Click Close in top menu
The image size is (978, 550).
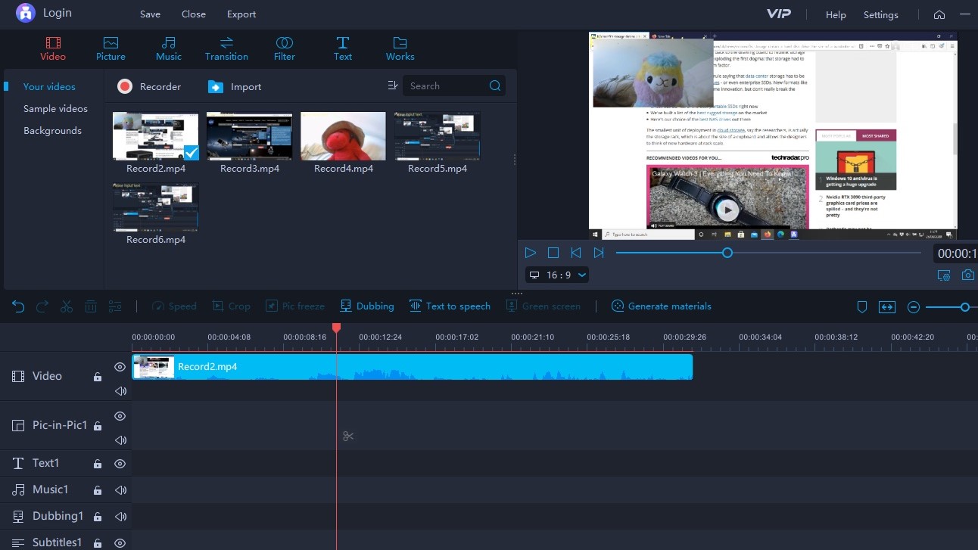194,14
